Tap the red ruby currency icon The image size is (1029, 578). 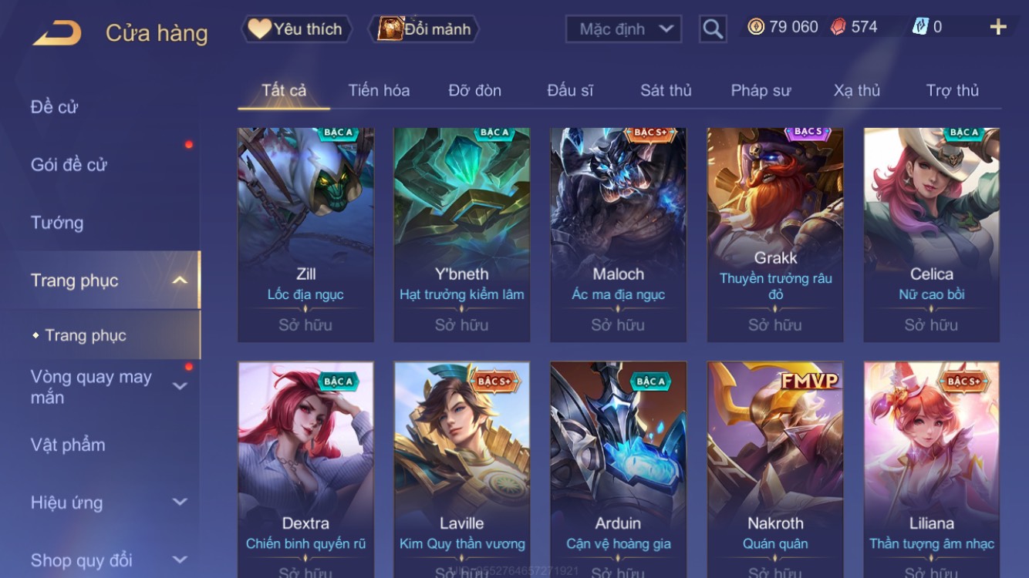(838, 27)
